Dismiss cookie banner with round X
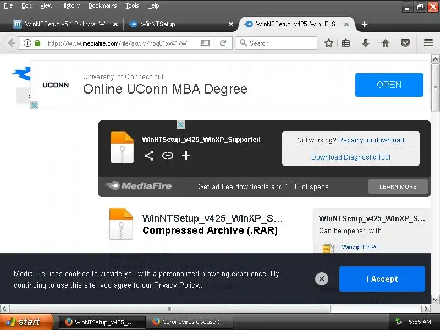 coord(322,279)
